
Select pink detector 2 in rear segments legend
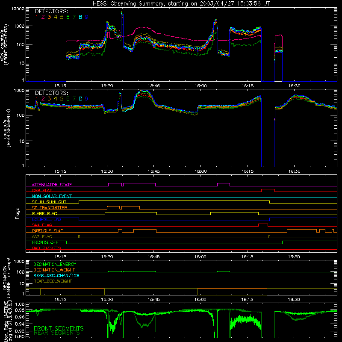[x=43, y=99]
